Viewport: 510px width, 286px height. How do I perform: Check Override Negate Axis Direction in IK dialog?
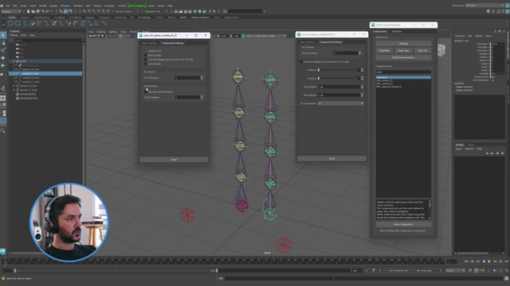(x=145, y=60)
